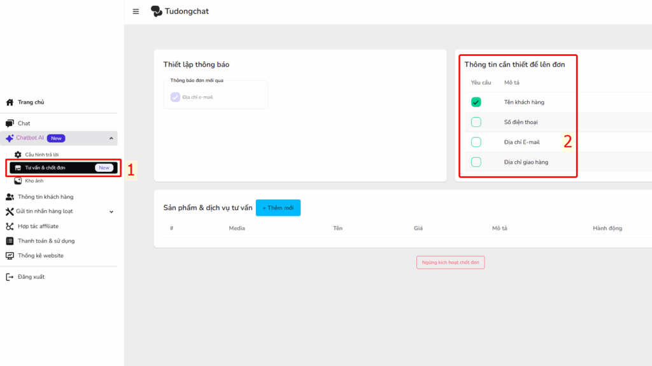Click the Tudongchat brand name
652x366 pixels.
pyautogui.click(x=187, y=11)
